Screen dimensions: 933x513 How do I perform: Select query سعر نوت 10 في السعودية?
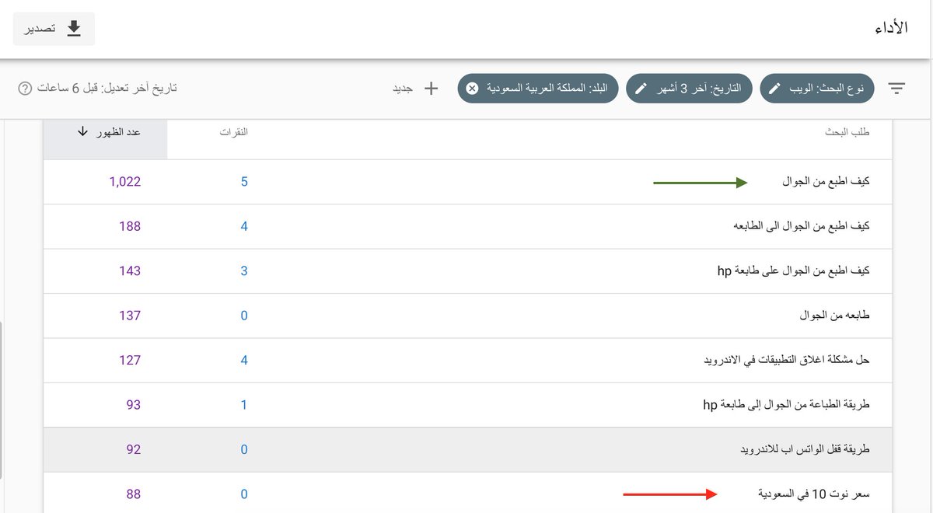click(x=814, y=494)
